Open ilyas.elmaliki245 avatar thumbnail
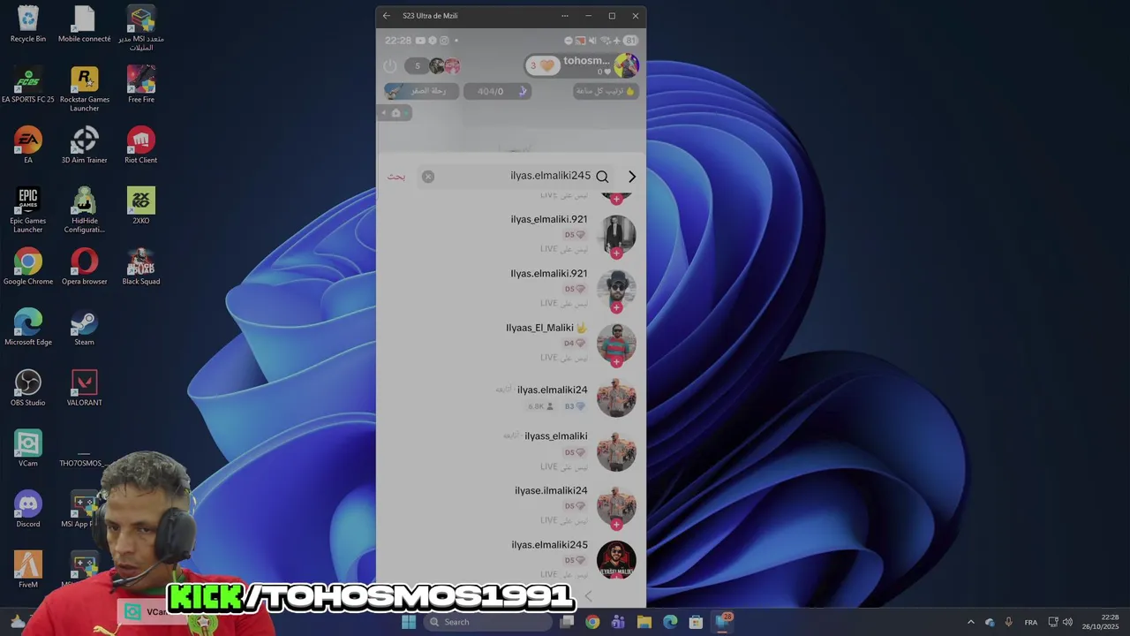Image resolution: width=1130 pixels, height=636 pixels. pos(616,560)
